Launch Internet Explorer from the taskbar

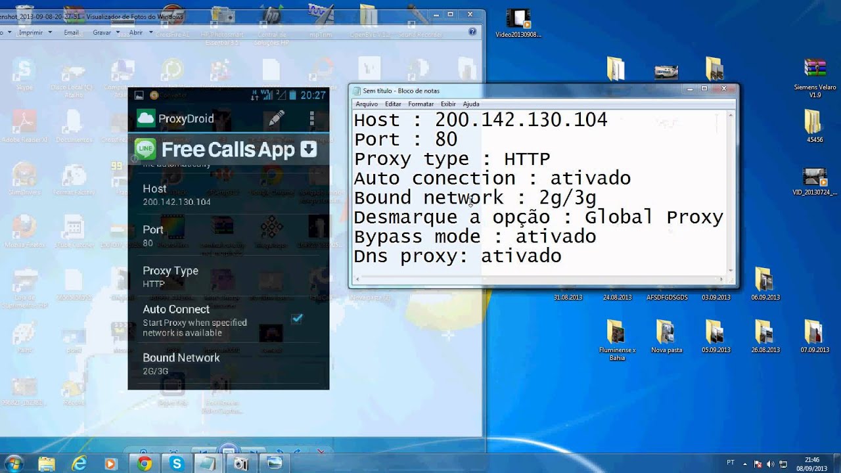point(80,463)
